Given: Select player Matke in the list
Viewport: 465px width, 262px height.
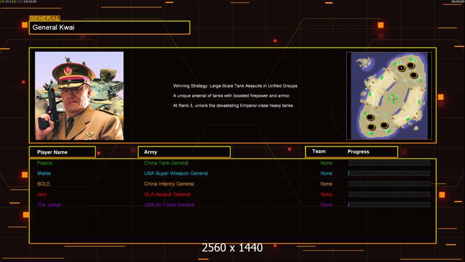Looking at the screenshot, I should (x=44, y=173).
